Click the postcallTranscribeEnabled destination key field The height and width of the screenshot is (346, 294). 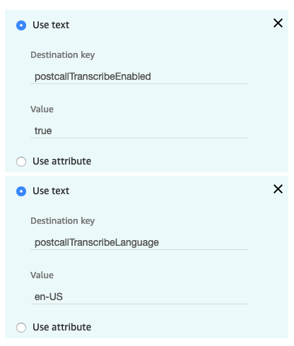(x=139, y=77)
